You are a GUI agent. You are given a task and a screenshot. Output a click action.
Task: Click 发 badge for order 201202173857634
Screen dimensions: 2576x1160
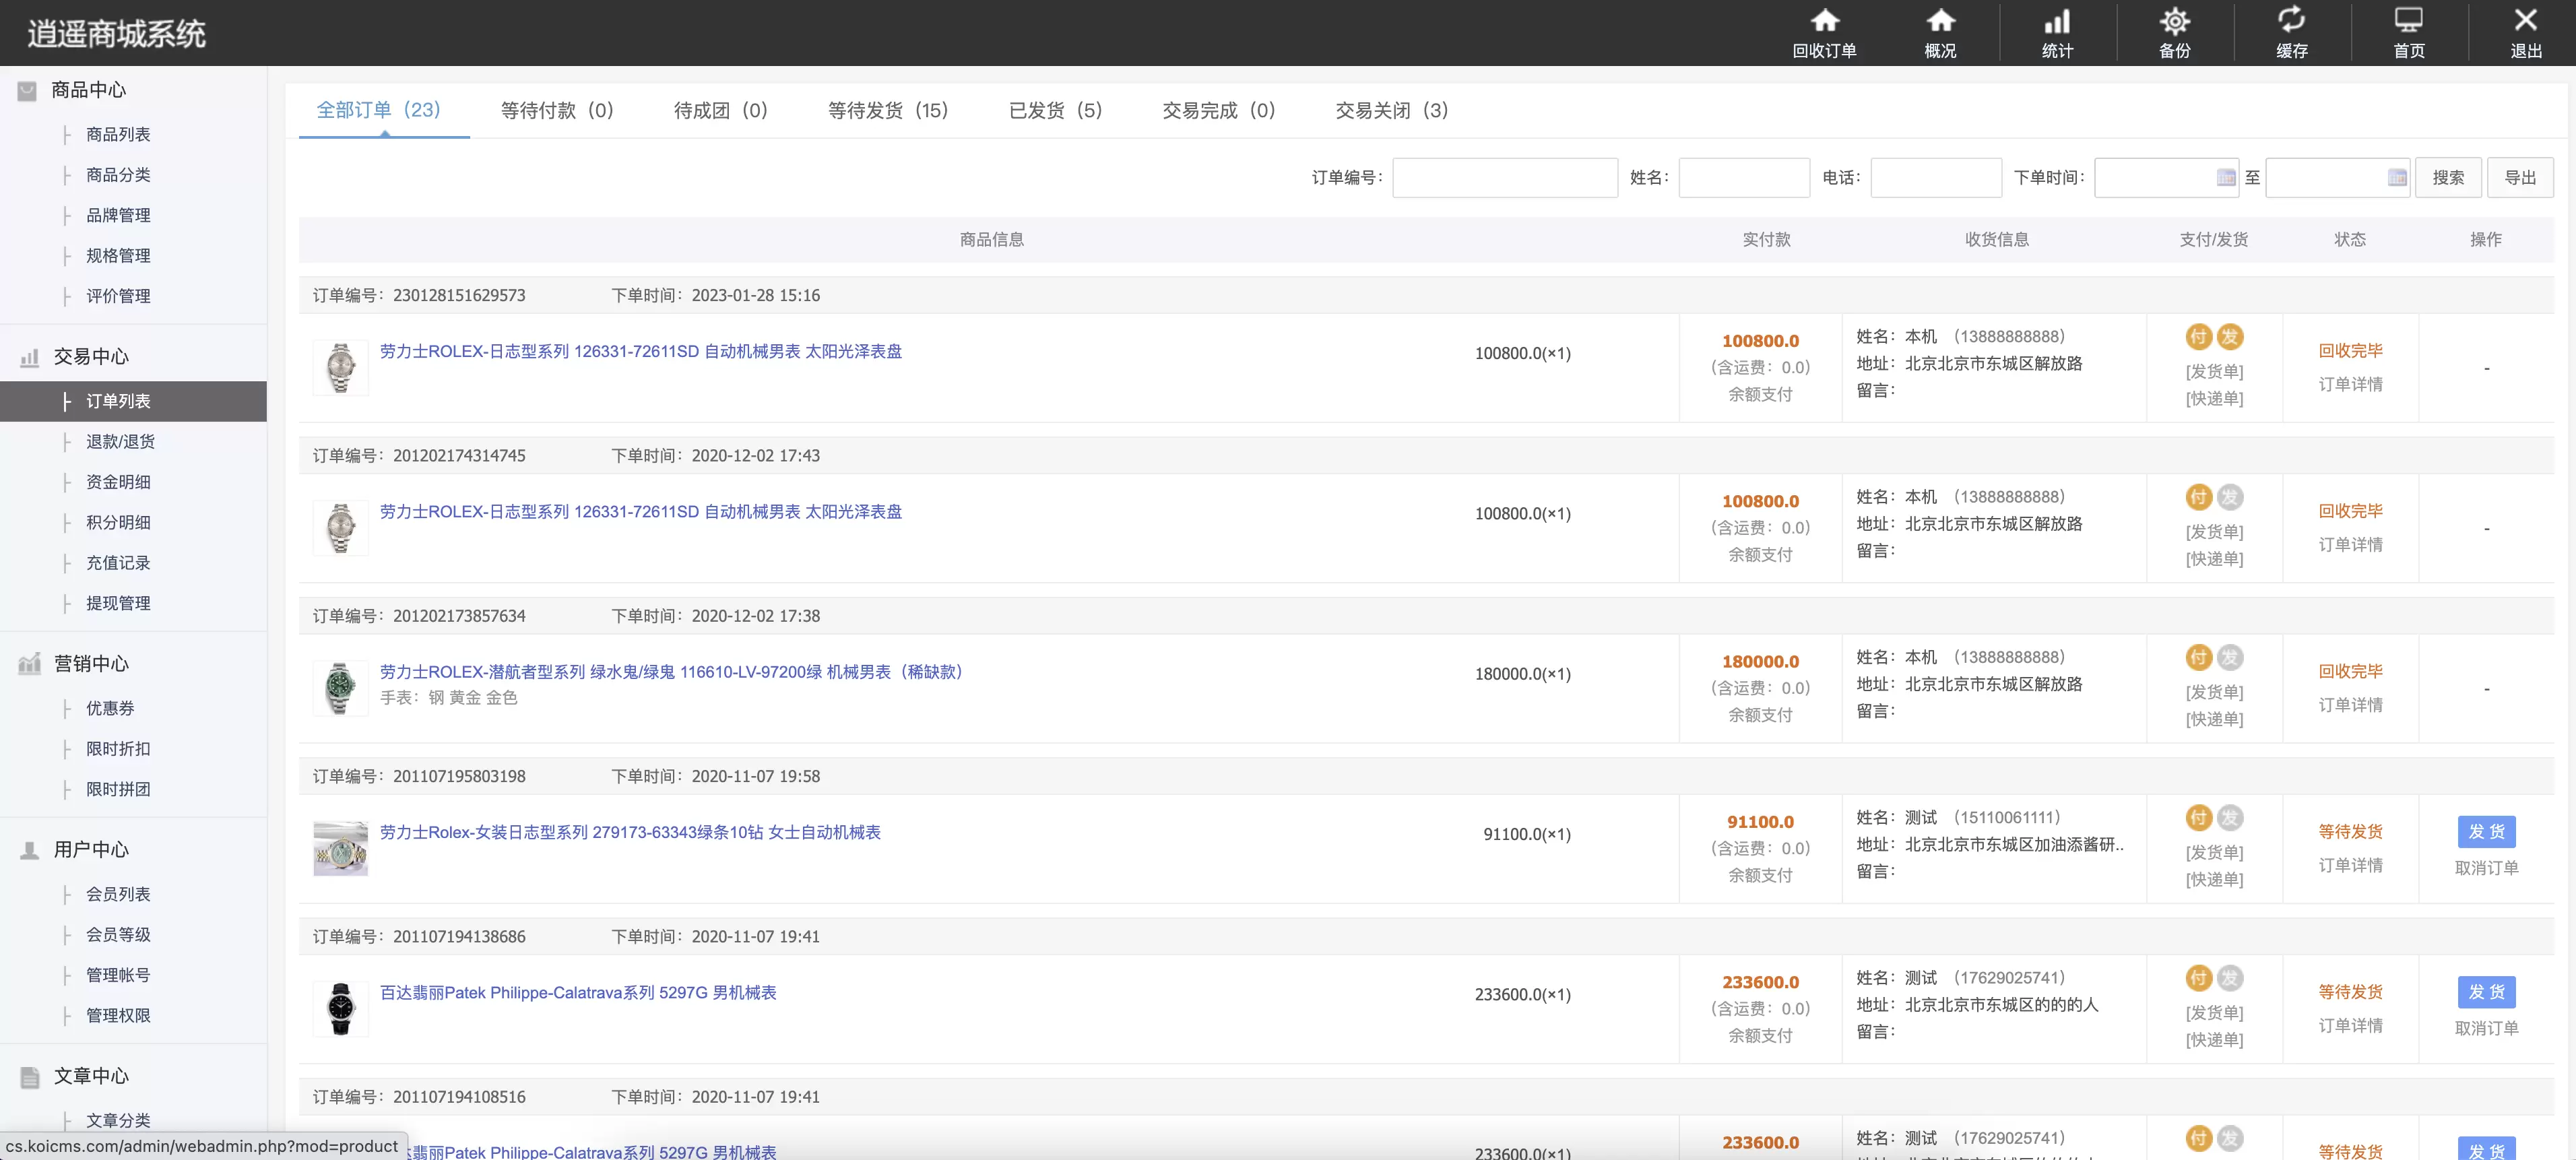pos(2230,657)
